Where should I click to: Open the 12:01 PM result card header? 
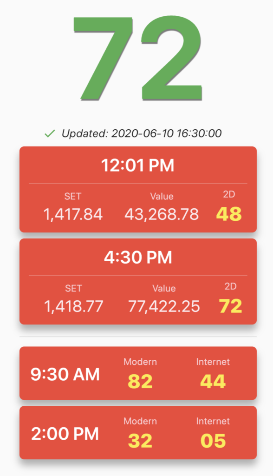[x=138, y=165]
